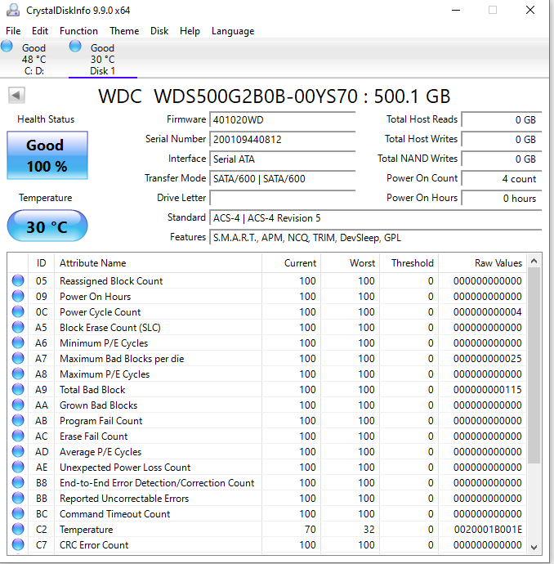The image size is (554, 564).
Task: Click the Good 100 % health status button
Action: coord(47,155)
